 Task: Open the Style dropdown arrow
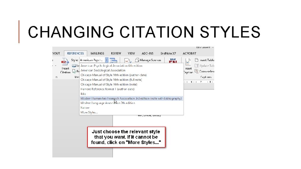pyautogui.click(x=107, y=60)
